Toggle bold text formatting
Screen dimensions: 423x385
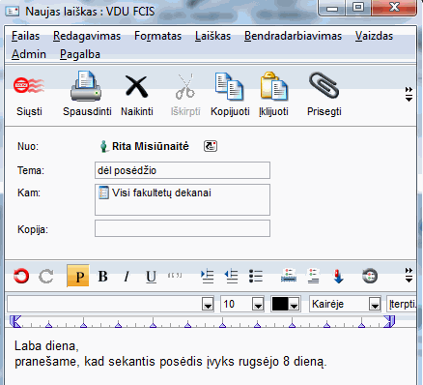coord(103,277)
